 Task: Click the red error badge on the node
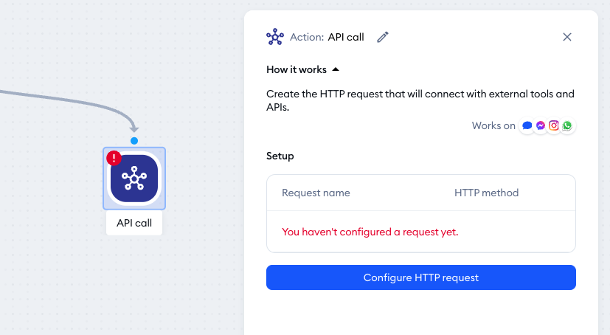114,159
